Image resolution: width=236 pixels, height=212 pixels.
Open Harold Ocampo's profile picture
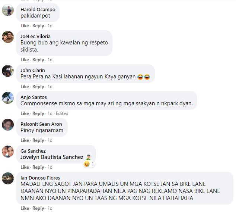pos(8,10)
